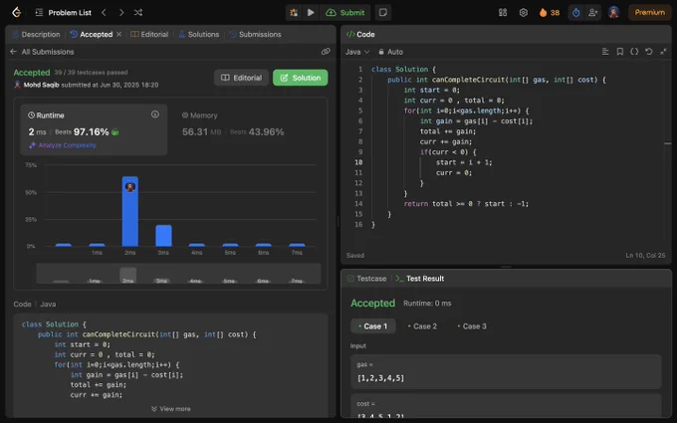Screen dimensions: 677x423
Task: Open the layout manager icon
Action: [503, 13]
